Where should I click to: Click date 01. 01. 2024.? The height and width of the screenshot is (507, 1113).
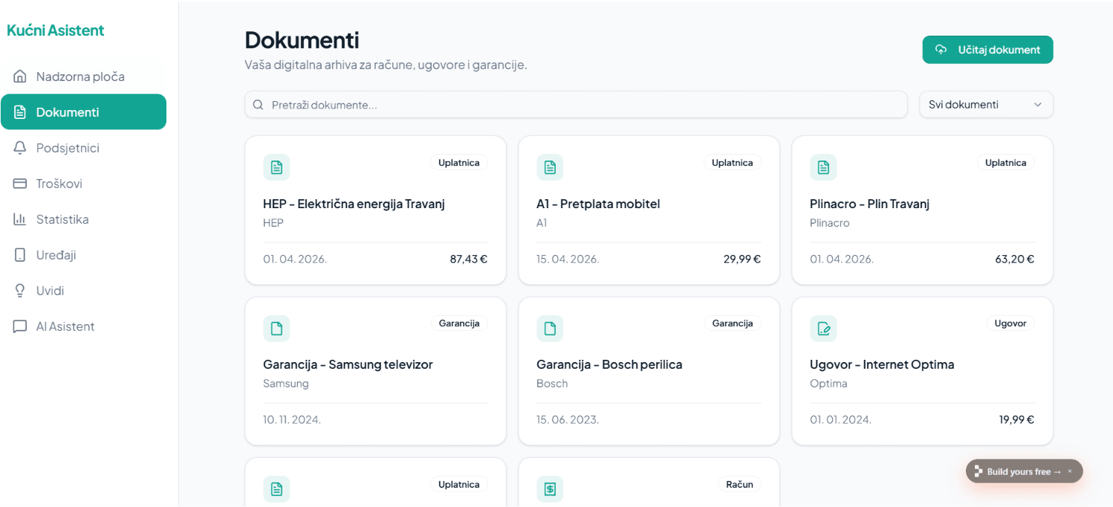840,420
